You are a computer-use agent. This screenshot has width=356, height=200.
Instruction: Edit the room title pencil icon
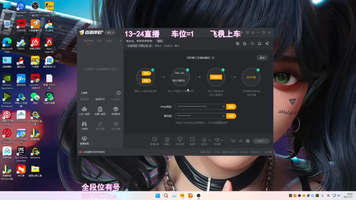pyautogui.click(x=150, y=46)
